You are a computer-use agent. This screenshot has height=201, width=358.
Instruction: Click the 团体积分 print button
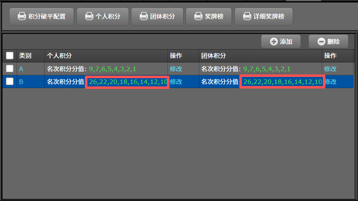tap(158, 17)
